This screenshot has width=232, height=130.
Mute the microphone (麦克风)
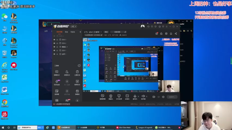[135, 97]
